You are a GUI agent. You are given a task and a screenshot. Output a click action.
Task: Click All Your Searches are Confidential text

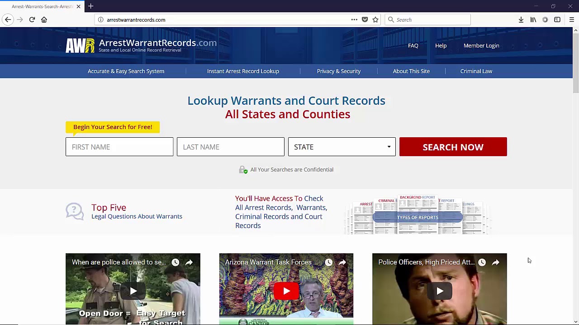[x=292, y=170]
